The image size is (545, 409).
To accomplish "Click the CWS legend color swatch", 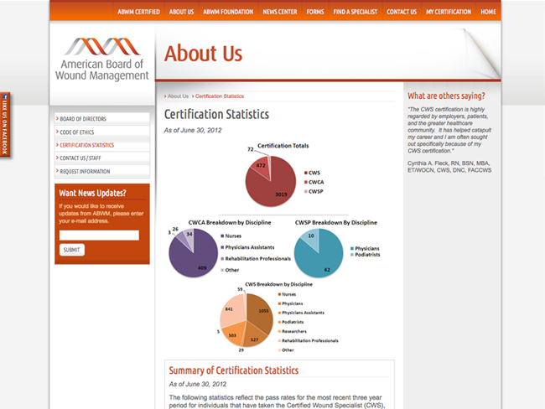I will (x=306, y=173).
